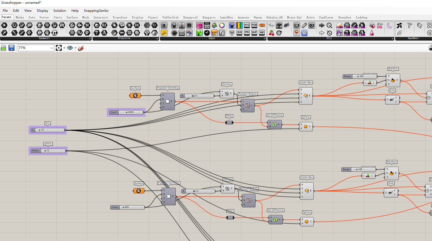
Task: Click the Radius 12 slider
Action: click(48, 151)
